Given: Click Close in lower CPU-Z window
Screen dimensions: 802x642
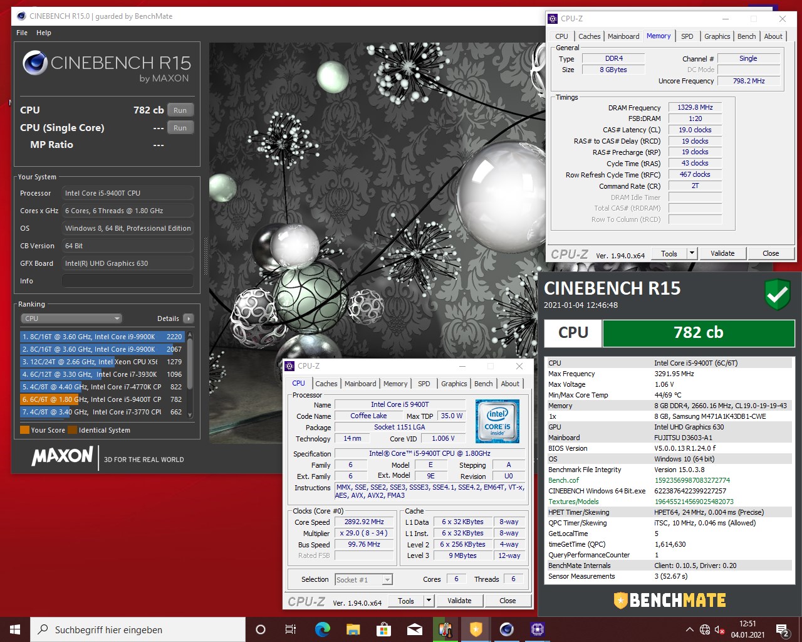Looking at the screenshot, I should pyautogui.click(x=508, y=601).
